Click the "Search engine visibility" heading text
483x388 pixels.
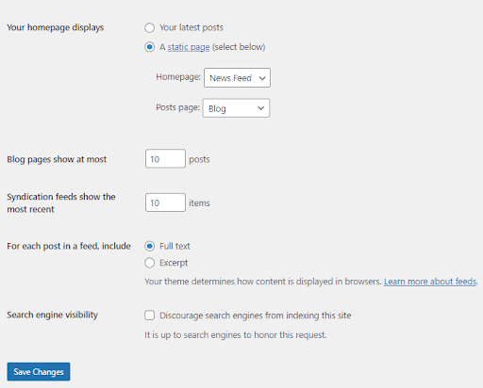coord(53,315)
